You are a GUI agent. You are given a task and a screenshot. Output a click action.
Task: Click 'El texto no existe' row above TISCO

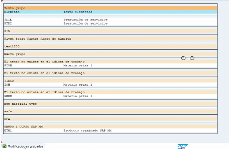110,73
